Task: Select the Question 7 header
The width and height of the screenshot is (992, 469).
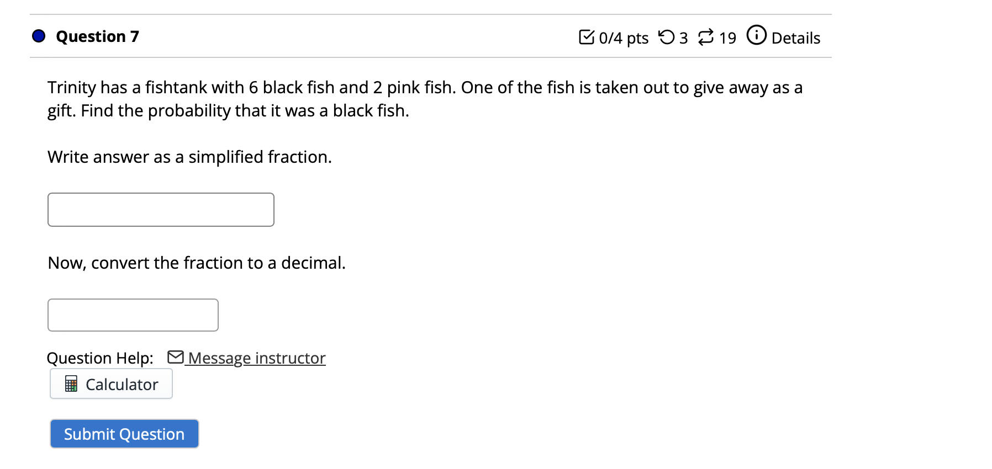Action: 97,36
